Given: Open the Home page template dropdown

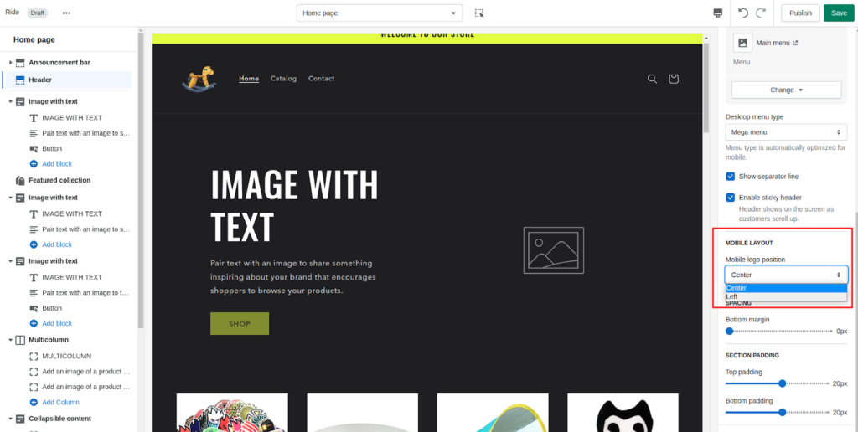Looking at the screenshot, I should point(380,13).
